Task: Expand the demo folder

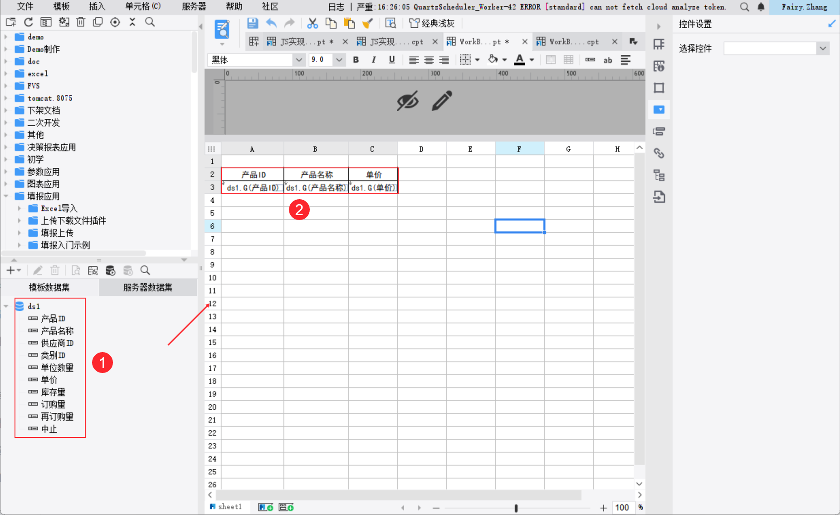Action: [6, 37]
